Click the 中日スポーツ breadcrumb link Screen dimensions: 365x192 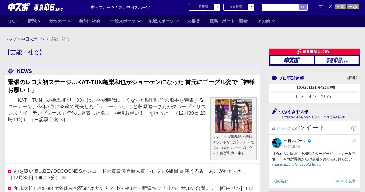tap(33, 39)
